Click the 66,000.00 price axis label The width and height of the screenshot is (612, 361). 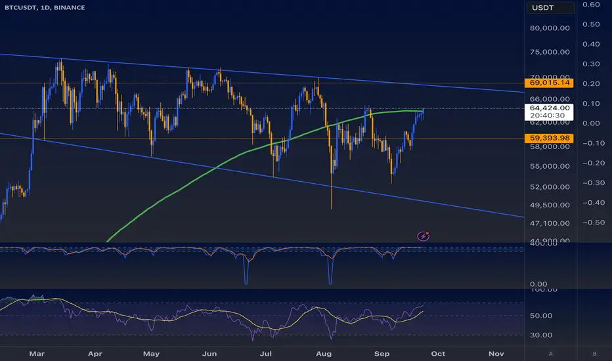click(550, 99)
